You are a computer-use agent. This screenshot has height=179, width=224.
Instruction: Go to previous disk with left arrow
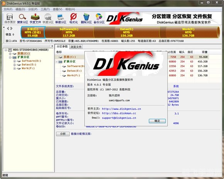[x=8, y=28]
